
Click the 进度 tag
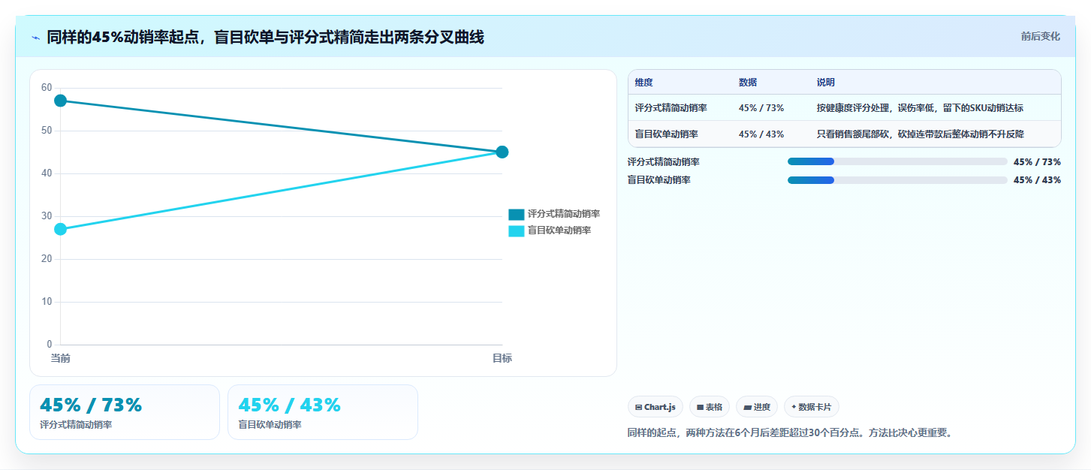[757, 407]
